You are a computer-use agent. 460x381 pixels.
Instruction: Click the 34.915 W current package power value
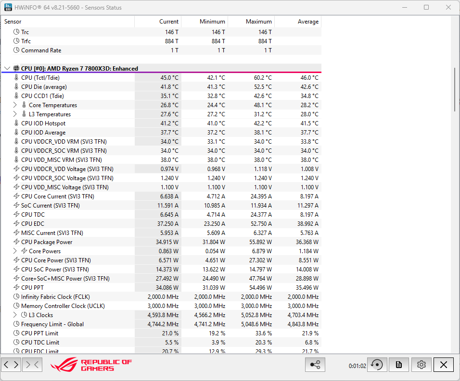(x=167, y=242)
